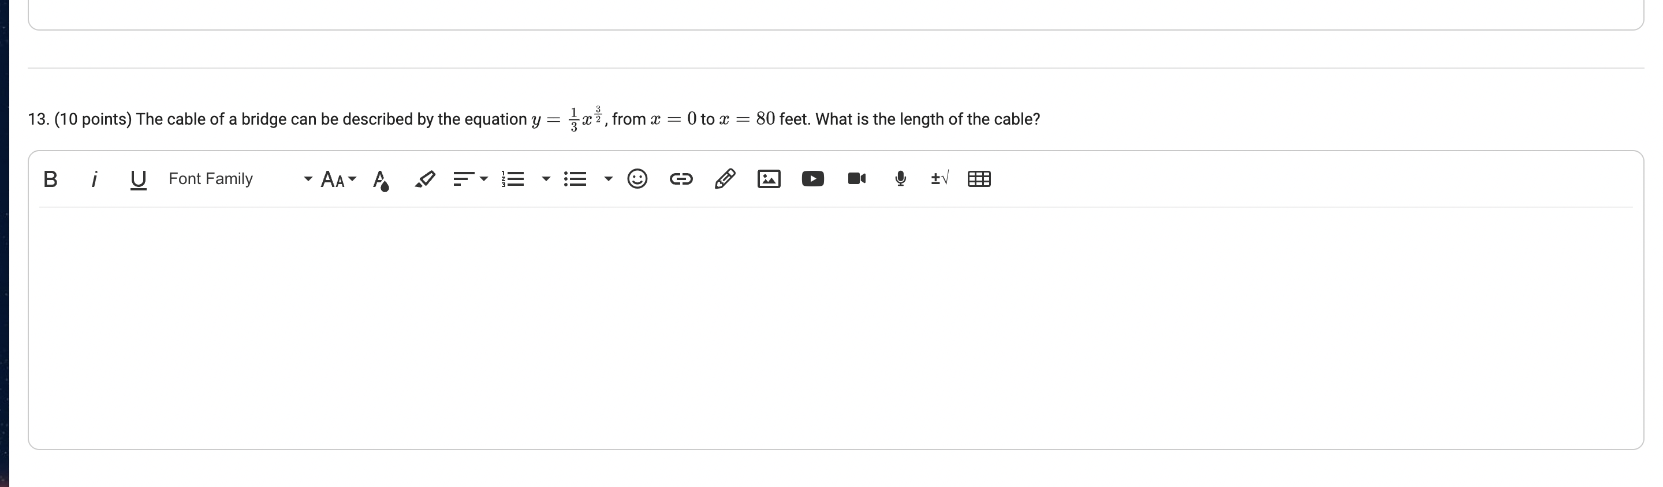
Task: Insert an image
Action: point(768,179)
